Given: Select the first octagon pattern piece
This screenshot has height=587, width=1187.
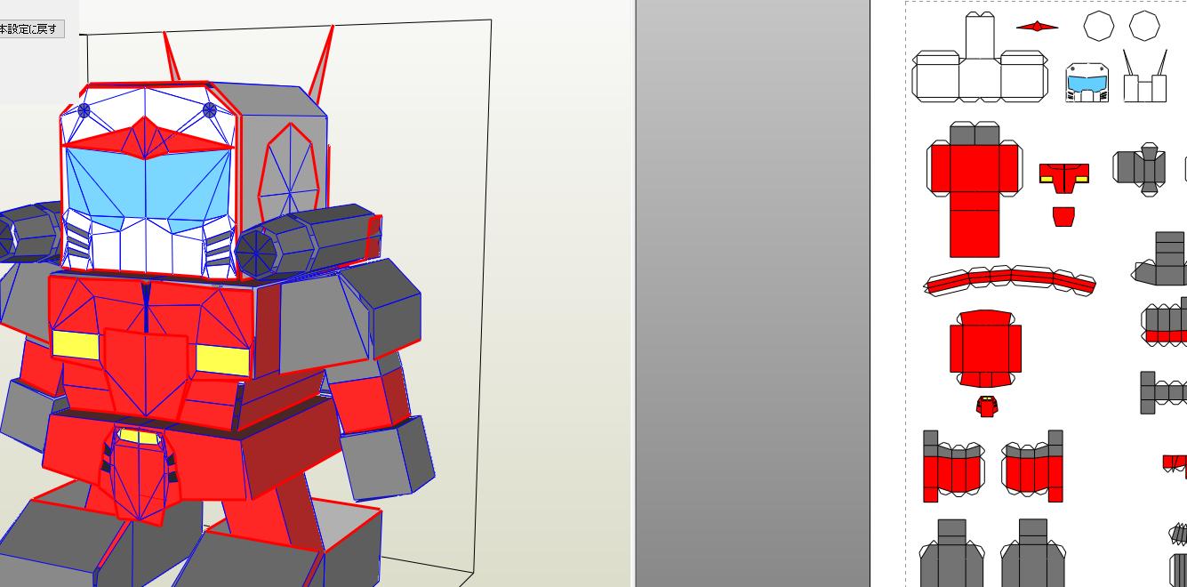Looking at the screenshot, I should pyautogui.click(x=1099, y=26).
